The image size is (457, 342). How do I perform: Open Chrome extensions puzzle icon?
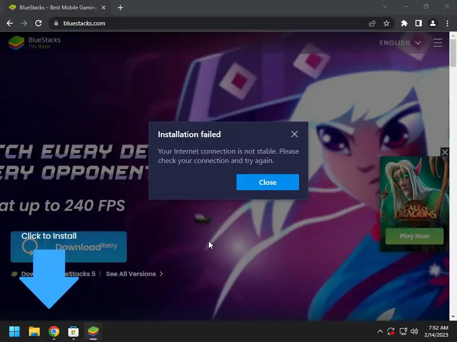(404, 23)
